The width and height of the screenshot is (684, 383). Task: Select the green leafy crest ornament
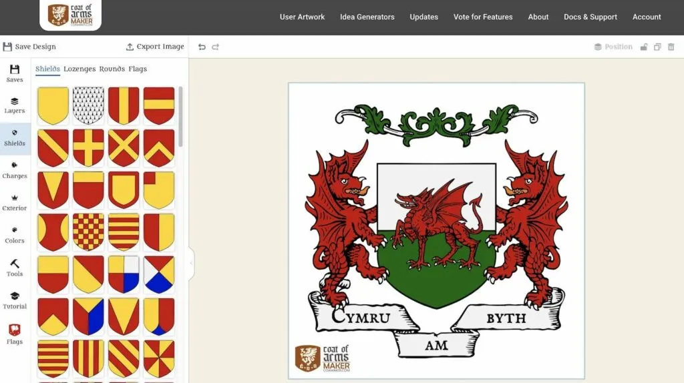pyautogui.click(x=436, y=124)
